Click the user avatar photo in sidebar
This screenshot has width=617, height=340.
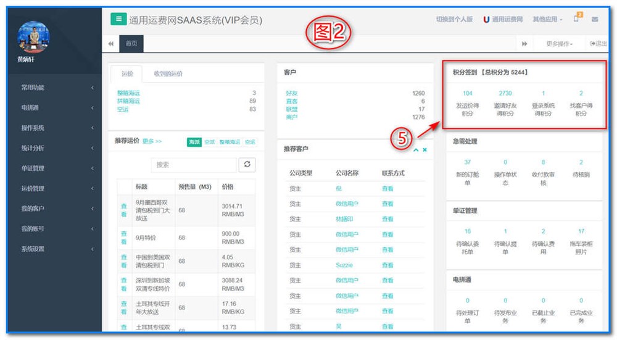33,37
